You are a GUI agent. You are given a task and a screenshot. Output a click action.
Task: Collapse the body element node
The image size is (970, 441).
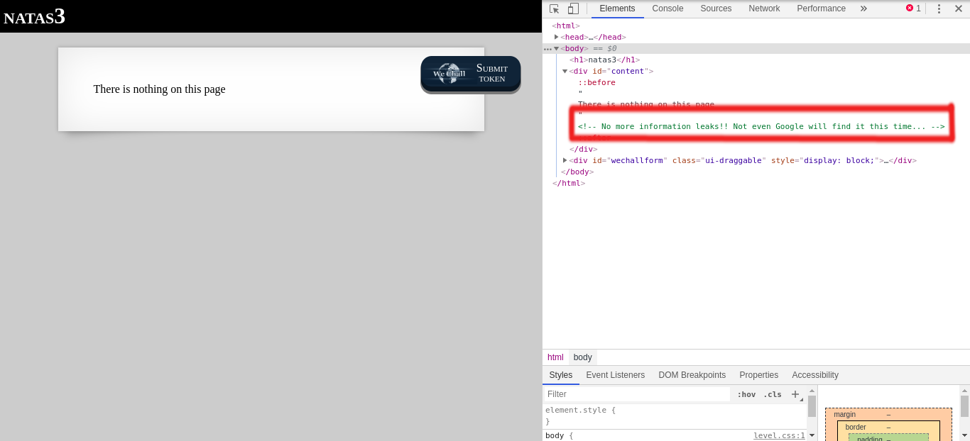point(557,48)
